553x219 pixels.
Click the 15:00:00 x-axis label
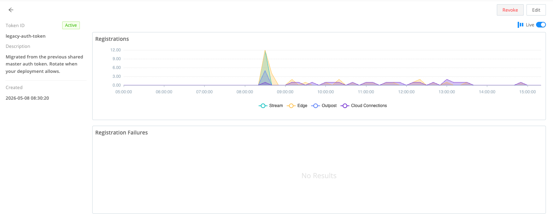(527, 92)
